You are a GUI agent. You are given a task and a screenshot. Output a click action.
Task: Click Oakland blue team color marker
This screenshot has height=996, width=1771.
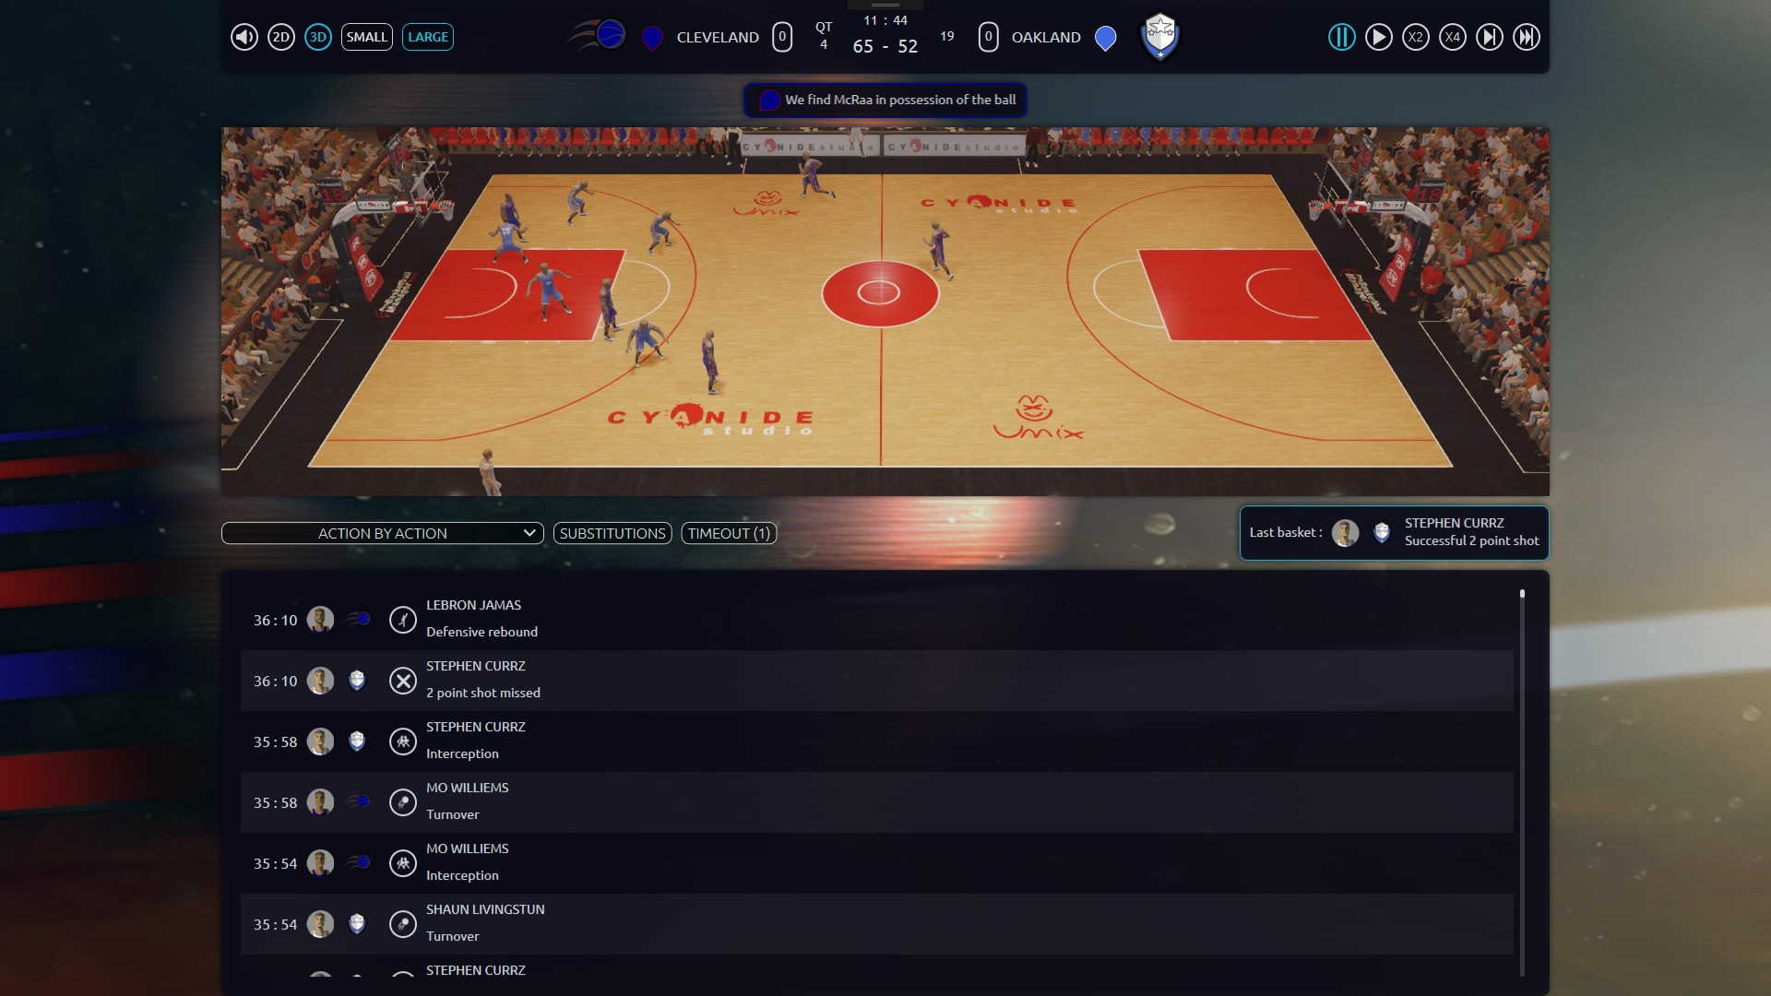[1105, 38]
